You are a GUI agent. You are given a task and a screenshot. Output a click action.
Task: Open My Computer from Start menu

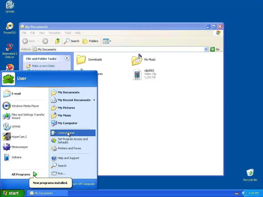point(73,123)
